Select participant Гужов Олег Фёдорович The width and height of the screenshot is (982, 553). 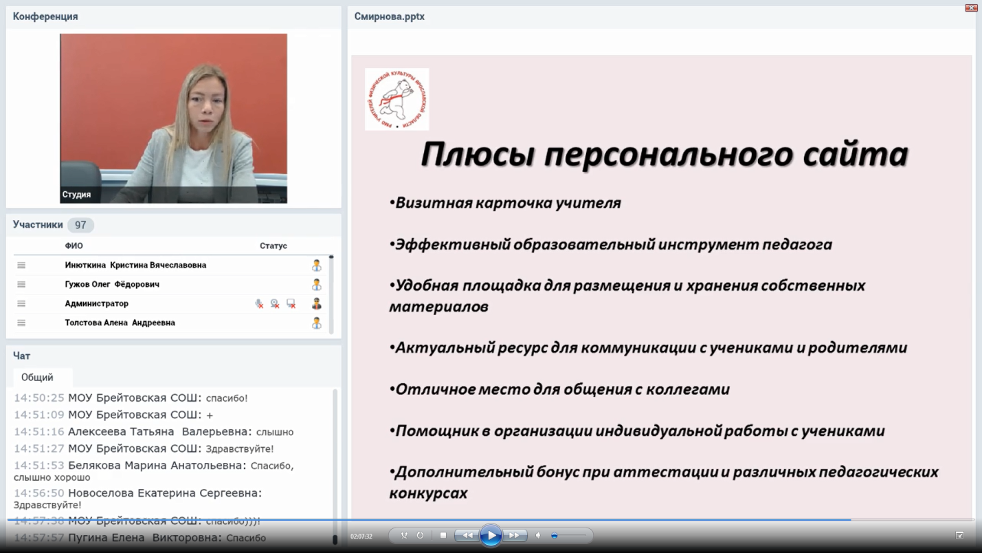pos(112,284)
